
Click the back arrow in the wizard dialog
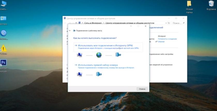(70, 30)
